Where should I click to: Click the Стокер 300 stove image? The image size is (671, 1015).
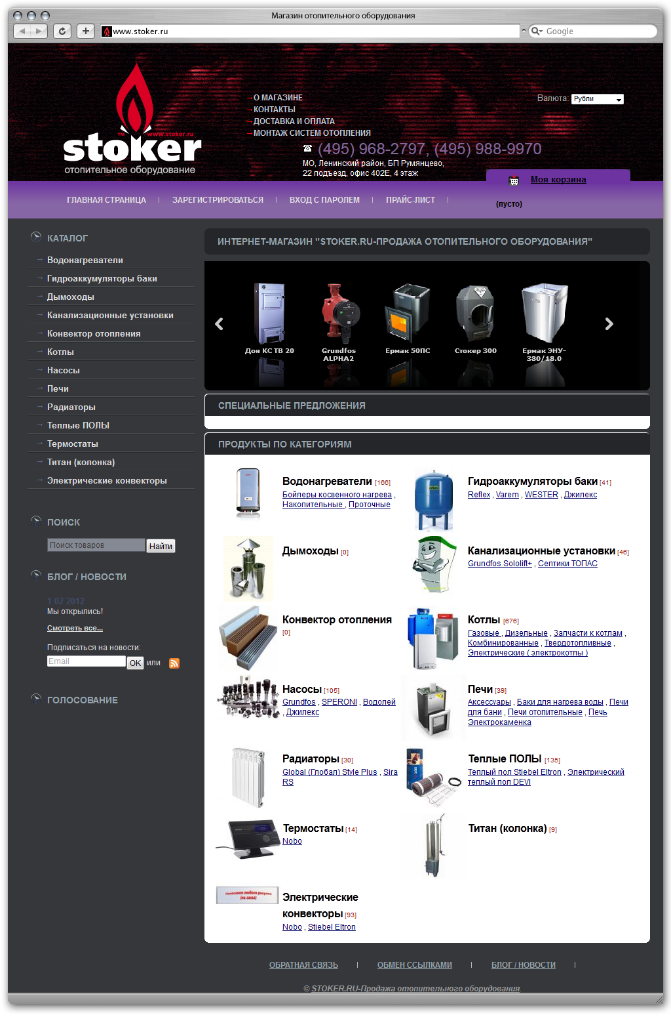tap(476, 313)
